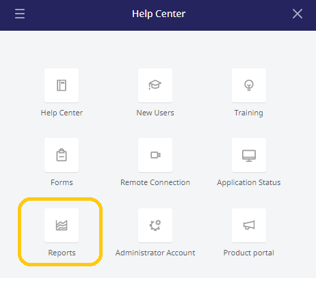Image resolution: width=316 pixels, height=282 pixels.
Task: Open the New Users graduation cap icon
Action: coord(155,85)
